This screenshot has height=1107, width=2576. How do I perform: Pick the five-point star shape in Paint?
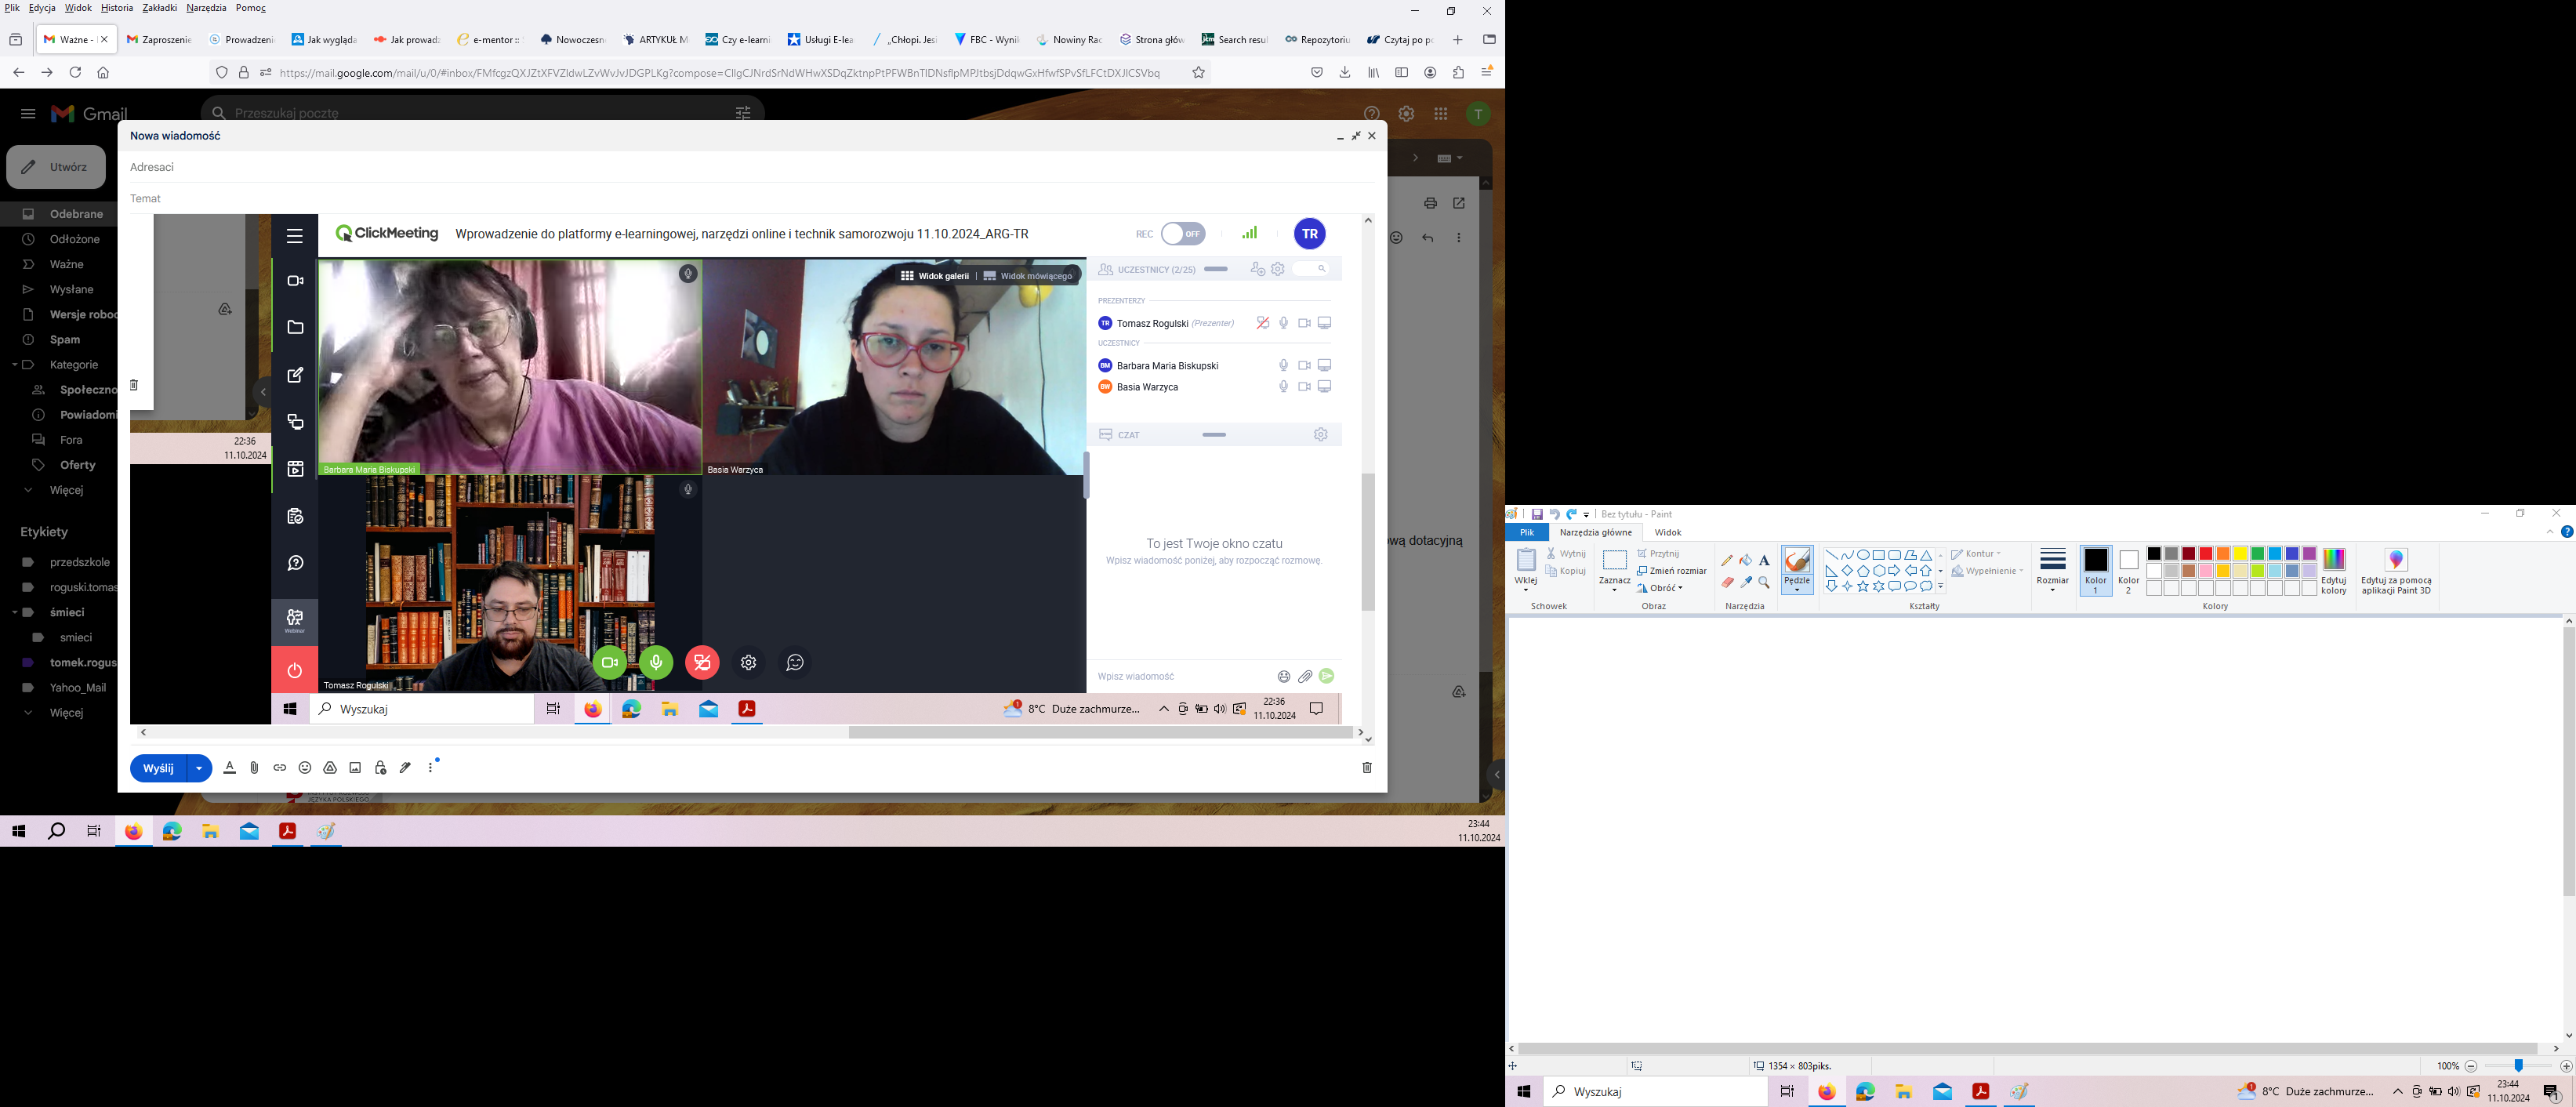[x=1863, y=587]
